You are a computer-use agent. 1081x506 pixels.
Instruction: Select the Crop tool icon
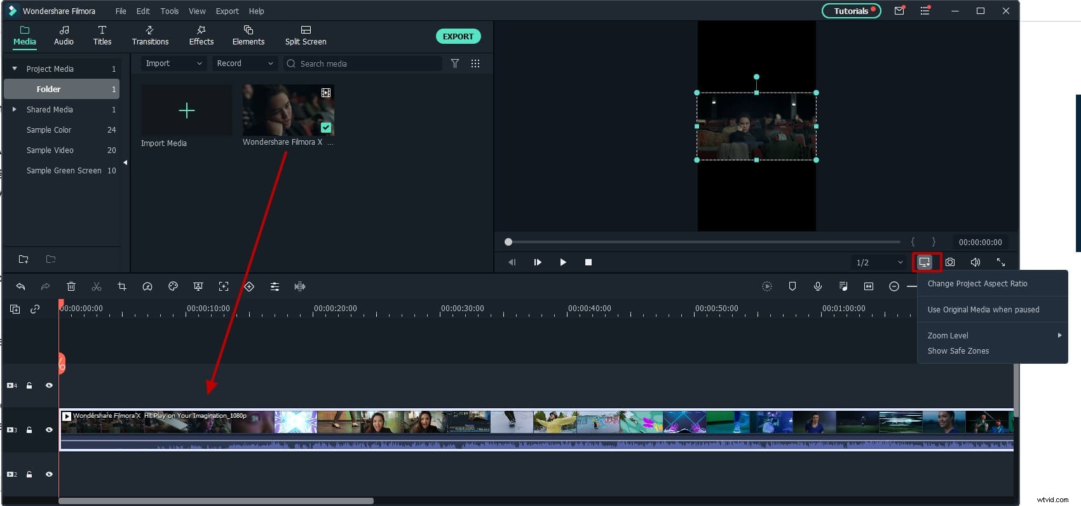(122, 286)
